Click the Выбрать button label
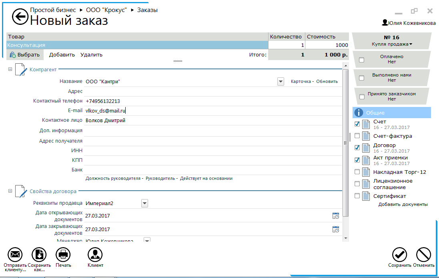Screen dimensions: 439x278 click(x=28, y=55)
